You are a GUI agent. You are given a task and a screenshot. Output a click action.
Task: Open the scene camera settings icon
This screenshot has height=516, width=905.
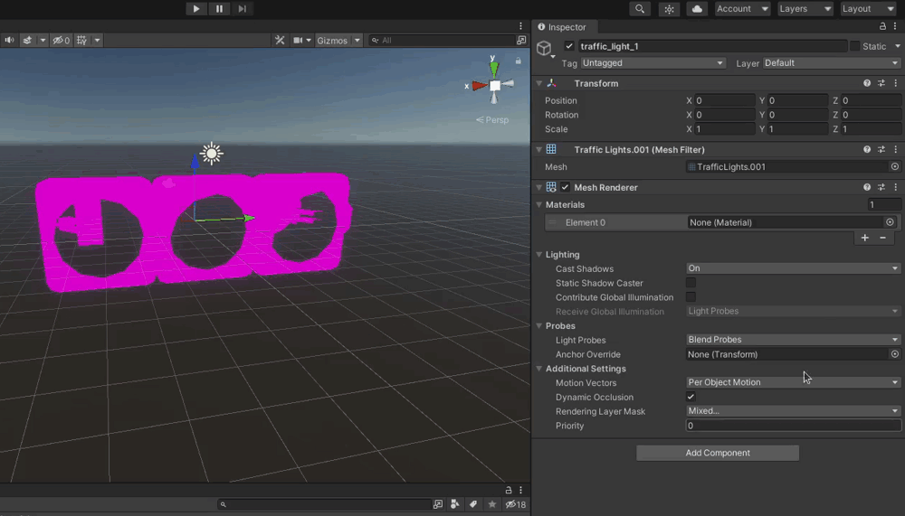(297, 41)
